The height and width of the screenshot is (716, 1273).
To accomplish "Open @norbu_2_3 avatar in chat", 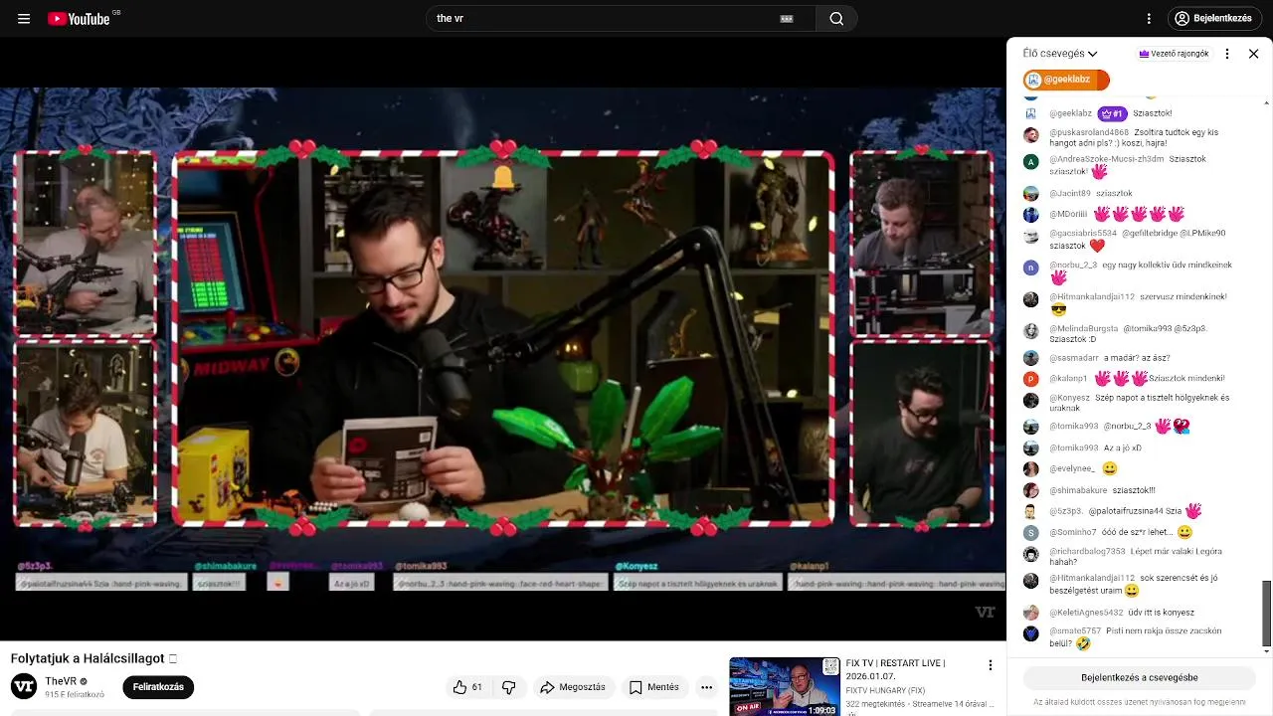I will click(x=1031, y=268).
